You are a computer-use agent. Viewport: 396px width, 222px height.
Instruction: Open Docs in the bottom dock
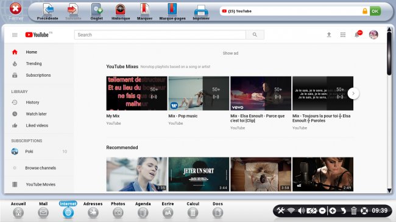pyautogui.click(x=217, y=210)
